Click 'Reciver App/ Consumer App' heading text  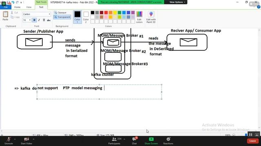[x=196, y=30]
